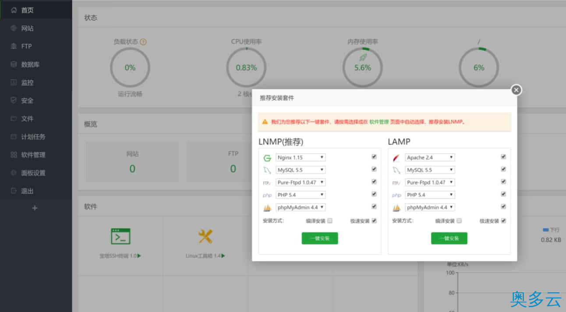Close the 推荐安装套件 dialog

coord(516,90)
